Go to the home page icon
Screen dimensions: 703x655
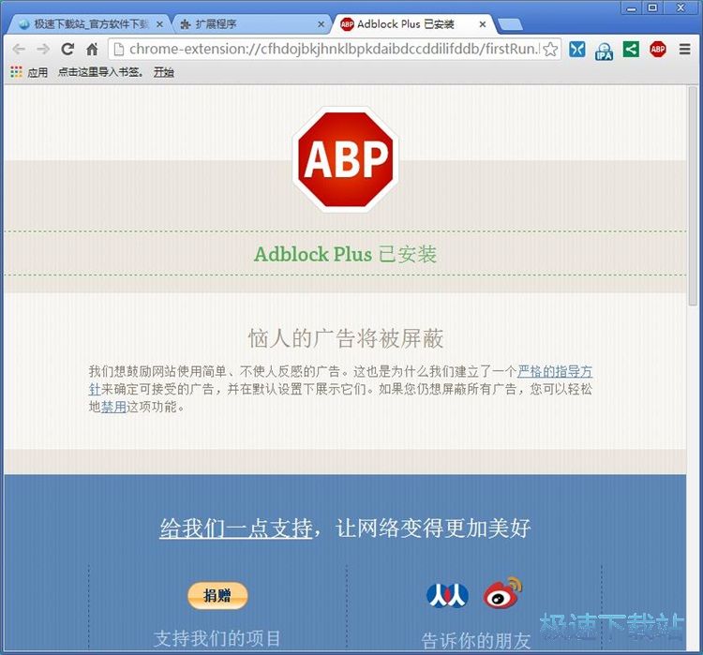pos(93,49)
